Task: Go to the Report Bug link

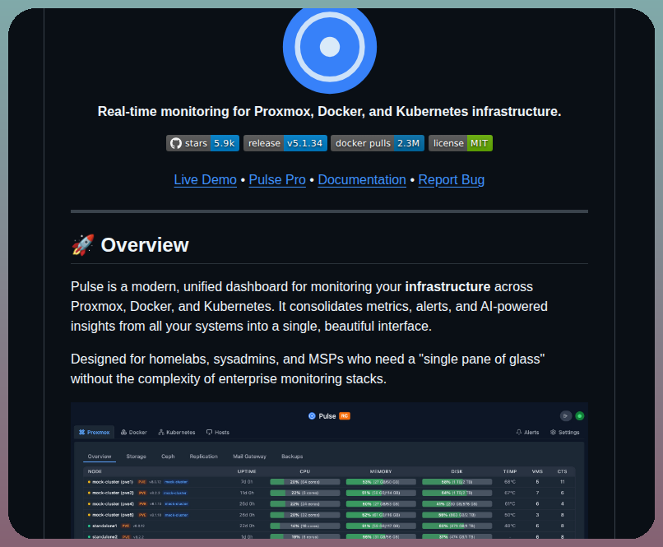Action: [451, 179]
